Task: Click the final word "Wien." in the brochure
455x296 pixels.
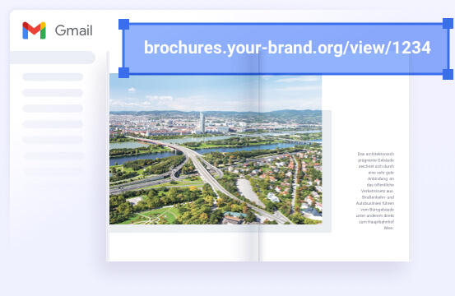Action: pyautogui.click(x=389, y=228)
